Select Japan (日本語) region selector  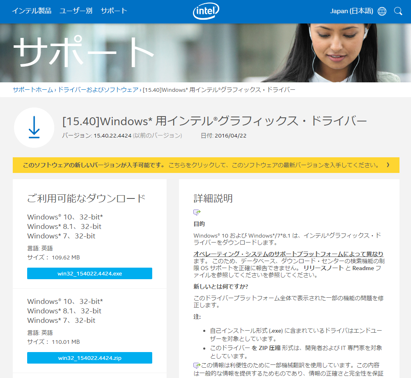pyautogui.click(x=351, y=11)
